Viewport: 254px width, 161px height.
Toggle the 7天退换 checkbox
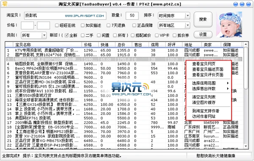(108, 25)
